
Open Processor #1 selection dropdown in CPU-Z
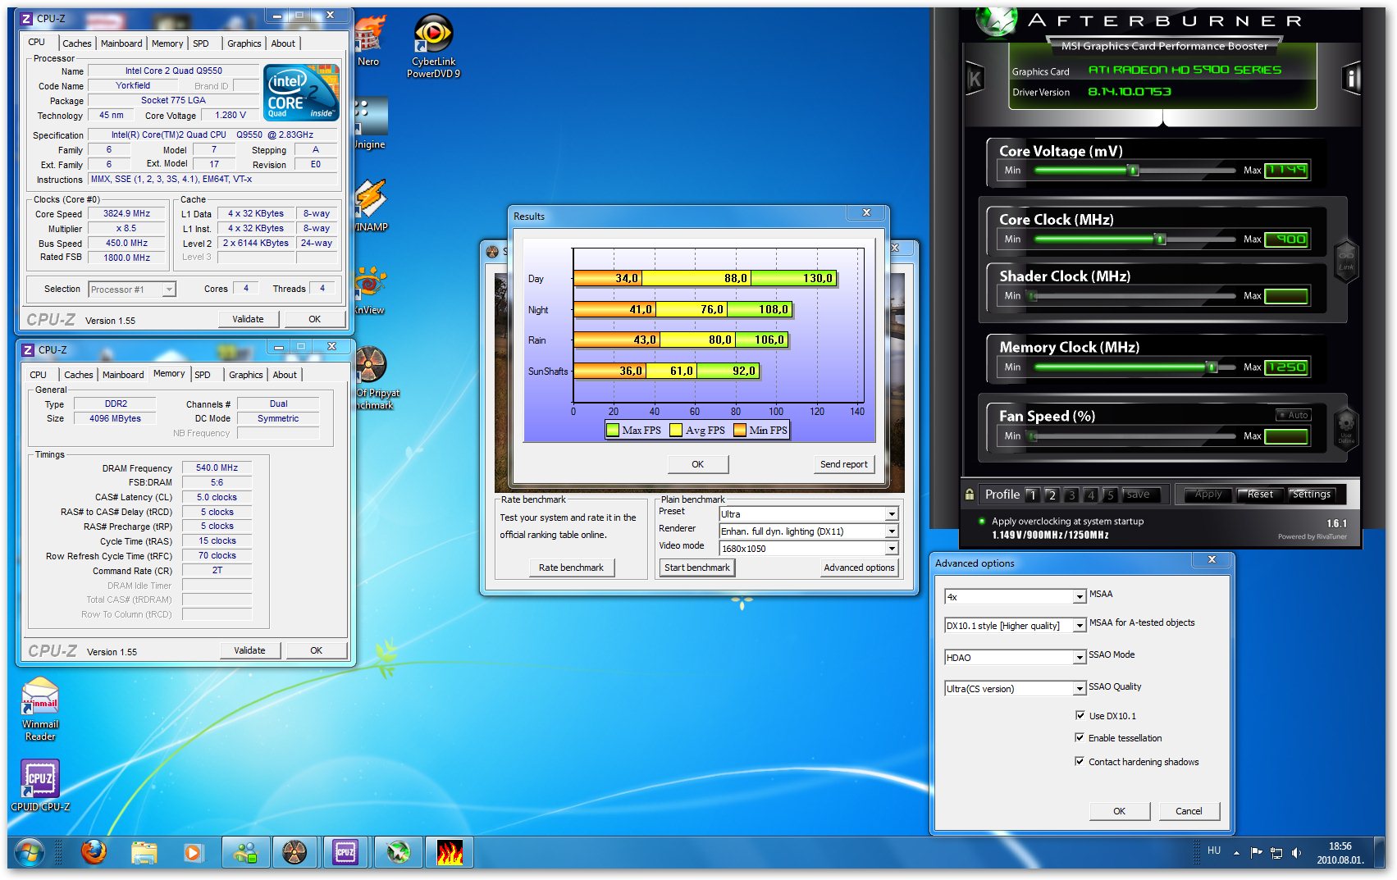[x=132, y=290]
